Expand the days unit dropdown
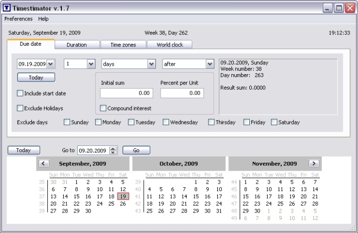The height and width of the screenshot is (233, 358). (151, 64)
